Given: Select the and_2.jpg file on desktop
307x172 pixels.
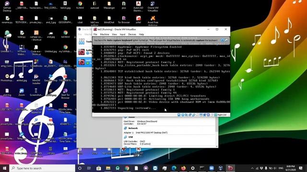Looking at the screenshot, I should 51,20.
